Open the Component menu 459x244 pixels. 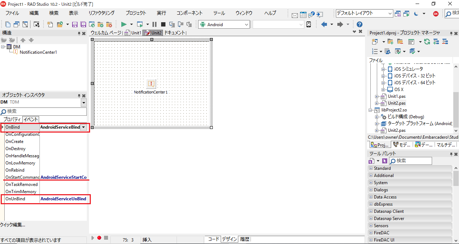189,13
